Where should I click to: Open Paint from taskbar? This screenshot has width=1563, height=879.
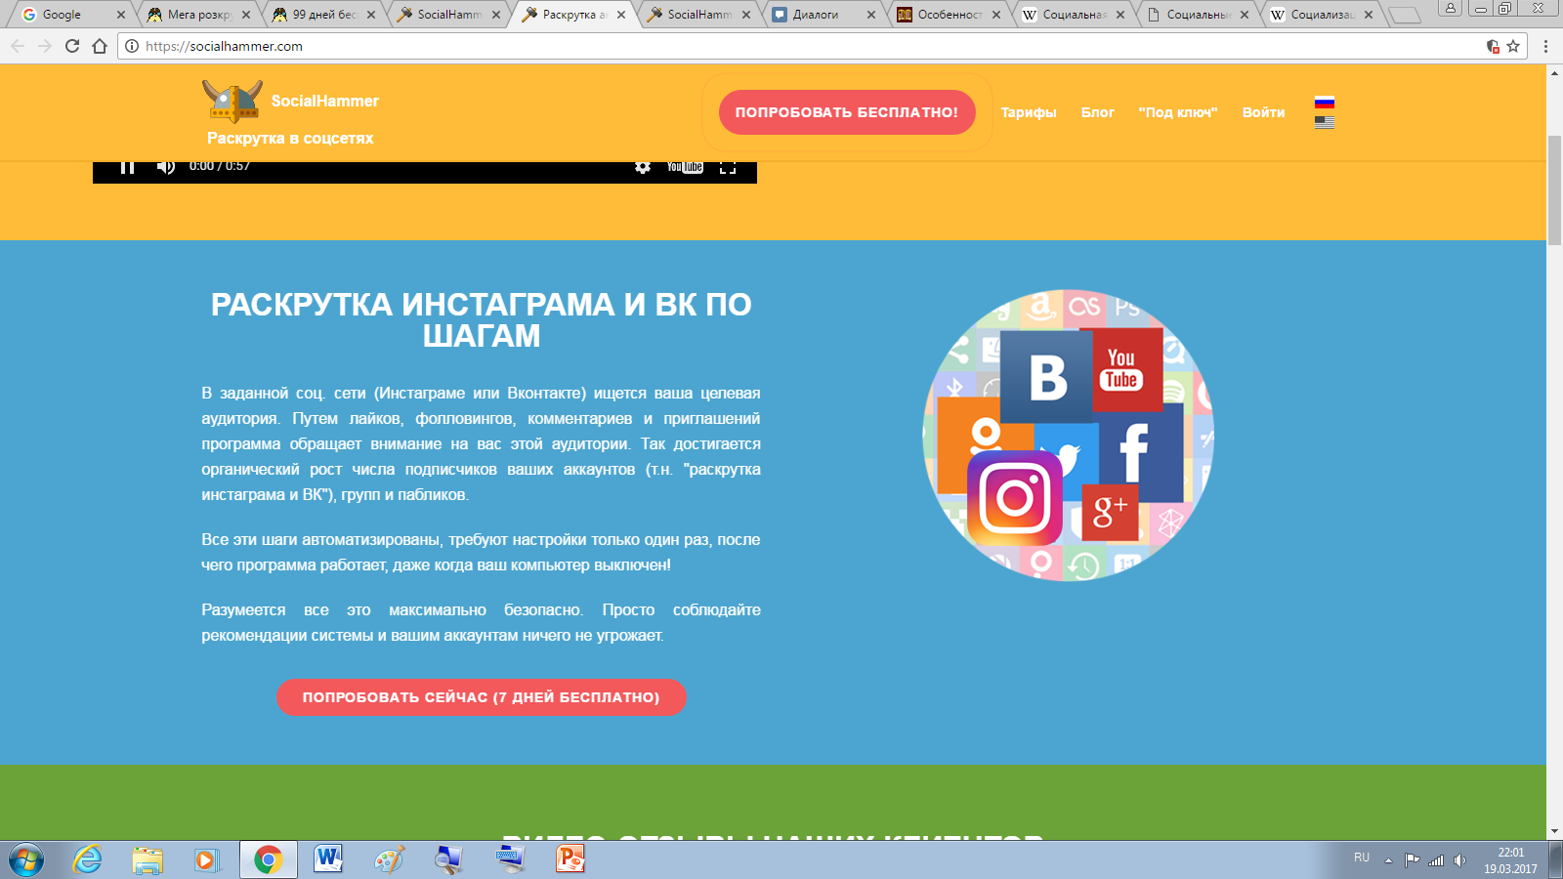389,859
